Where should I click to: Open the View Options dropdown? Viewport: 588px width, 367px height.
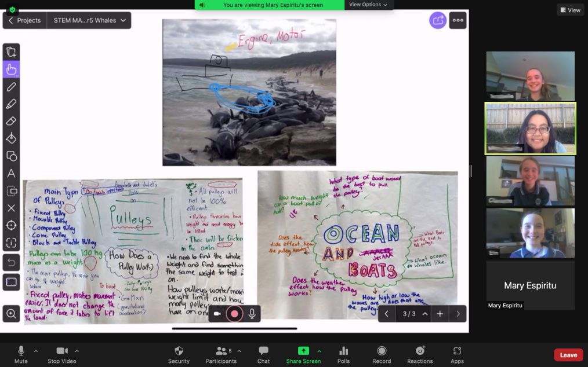[x=368, y=5]
